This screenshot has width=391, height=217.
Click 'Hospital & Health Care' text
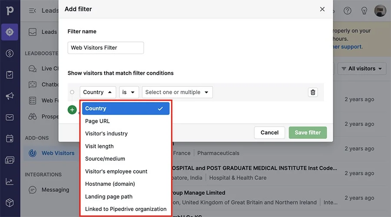(238, 178)
